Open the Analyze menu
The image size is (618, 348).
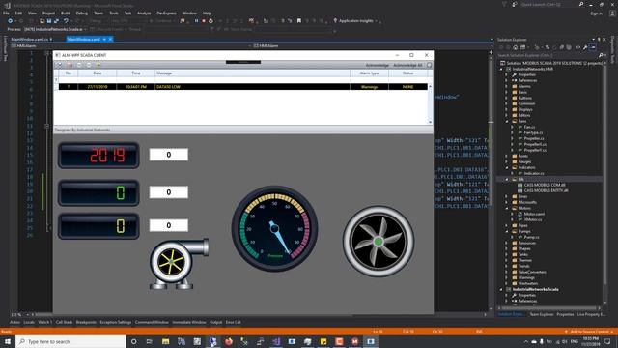[144, 13]
